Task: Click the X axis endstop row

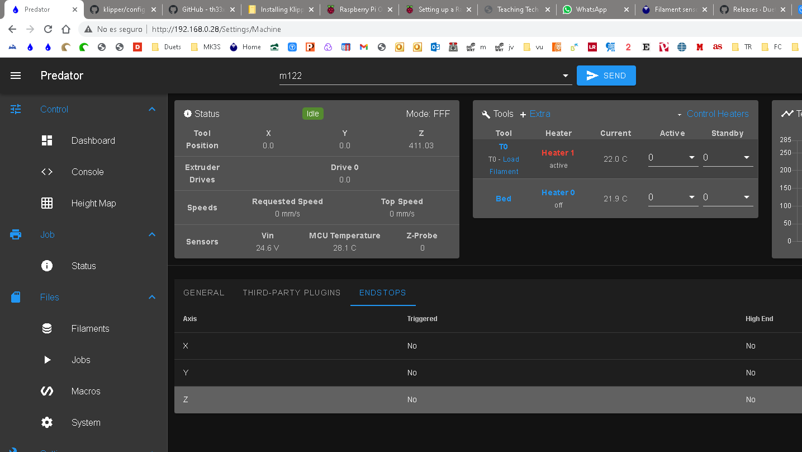Action: [x=488, y=346]
